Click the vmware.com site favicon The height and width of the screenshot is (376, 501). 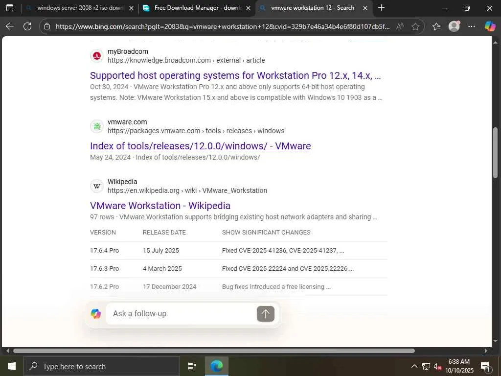[97, 127]
